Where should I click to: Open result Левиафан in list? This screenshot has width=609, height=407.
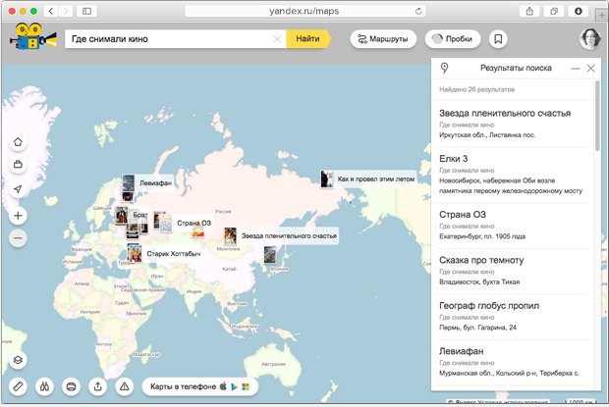coord(513,362)
